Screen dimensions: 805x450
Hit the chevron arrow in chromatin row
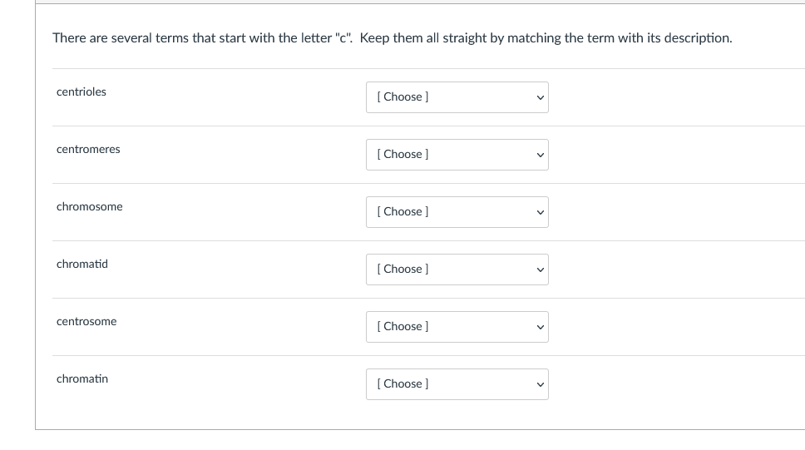click(540, 384)
